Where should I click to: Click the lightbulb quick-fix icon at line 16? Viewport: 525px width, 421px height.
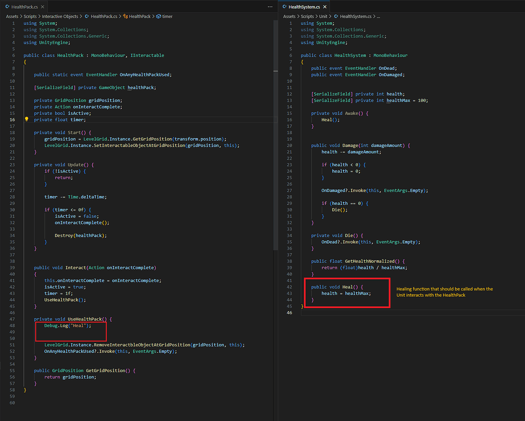tap(27, 119)
